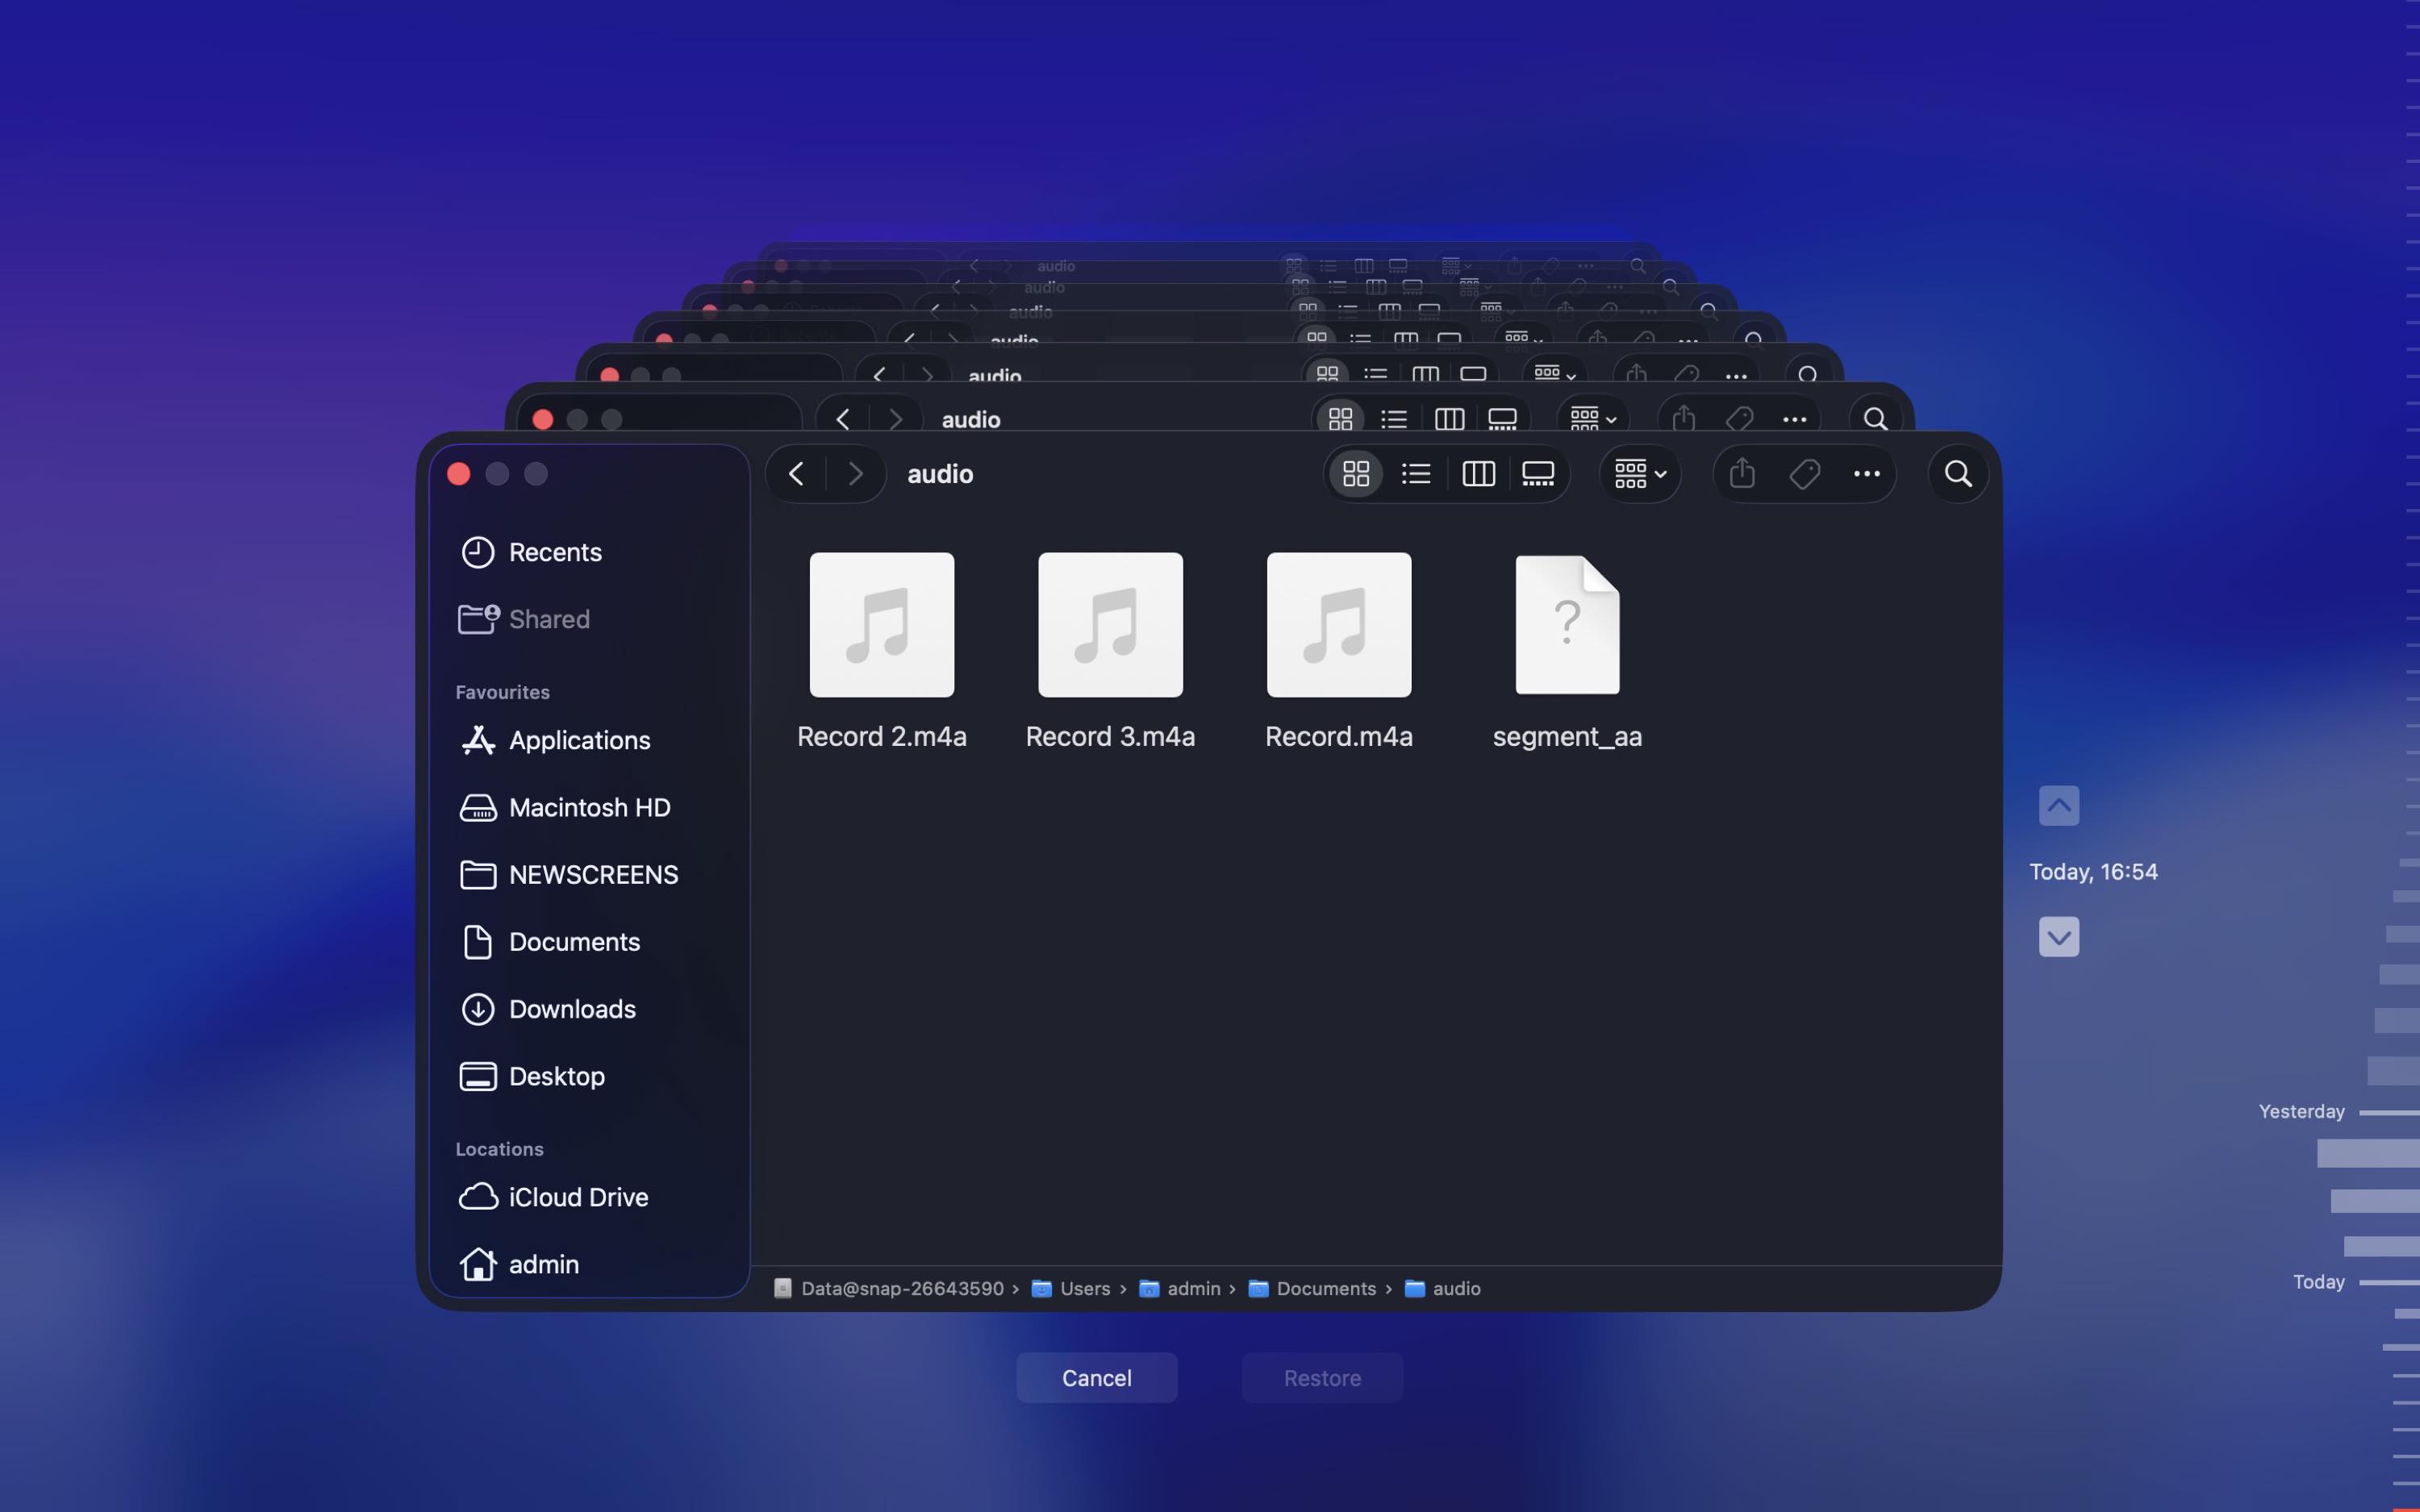The width and height of the screenshot is (2420, 1512).
Task: Go to earlier backup with up arrow
Action: (x=2058, y=805)
